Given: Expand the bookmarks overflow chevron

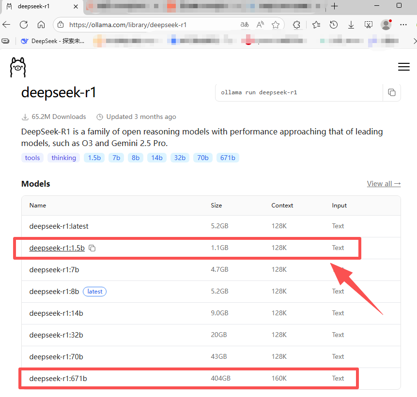Looking at the screenshot, I should [x=415, y=41].
